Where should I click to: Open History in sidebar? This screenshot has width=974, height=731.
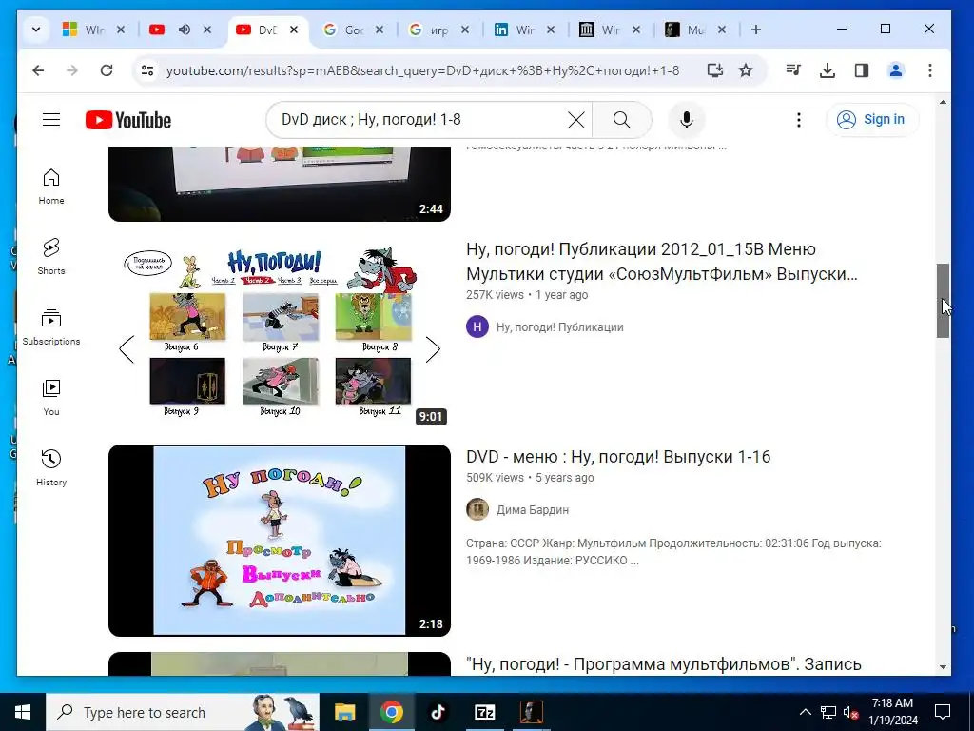pos(51,468)
